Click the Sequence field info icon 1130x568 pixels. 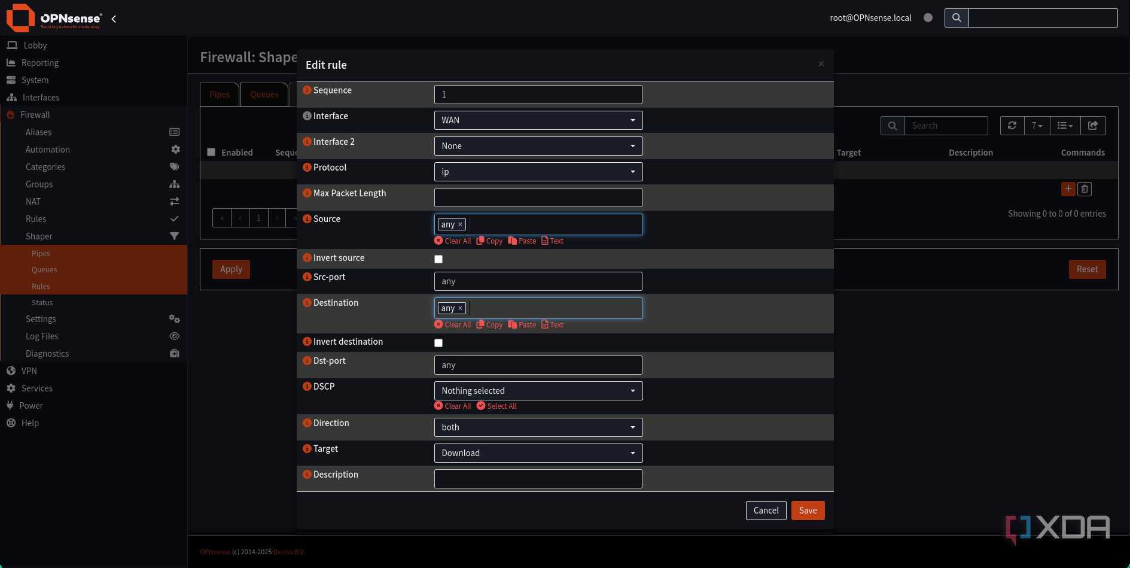pos(307,90)
